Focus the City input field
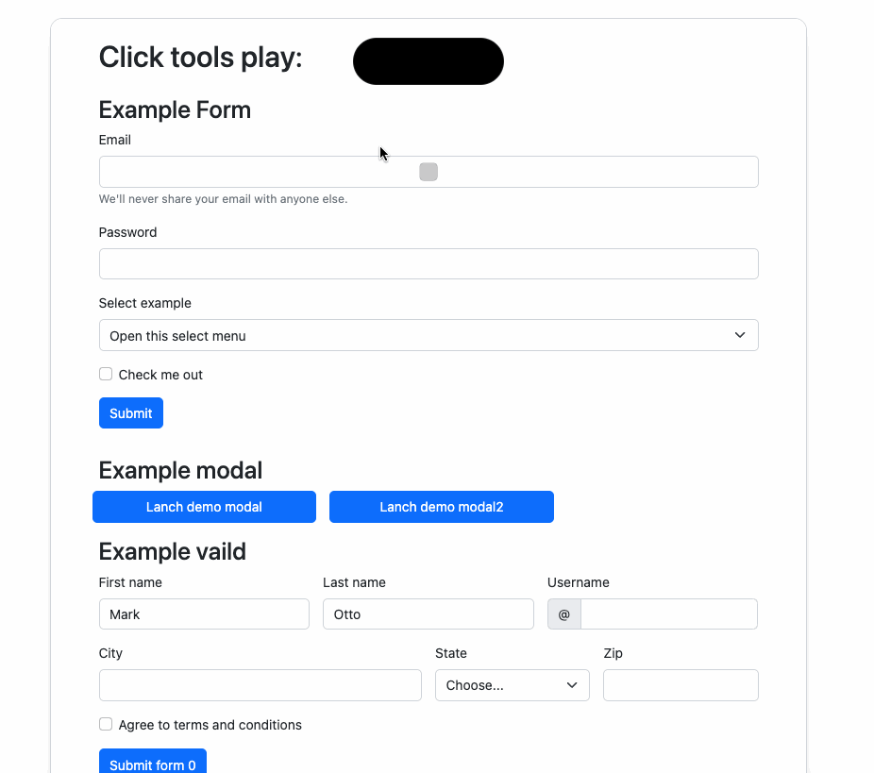 pyautogui.click(x=260, y=684)
